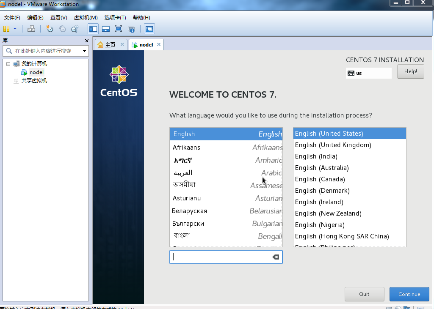
Task: Click the library search input field
Action: click(x=46, y=51)
